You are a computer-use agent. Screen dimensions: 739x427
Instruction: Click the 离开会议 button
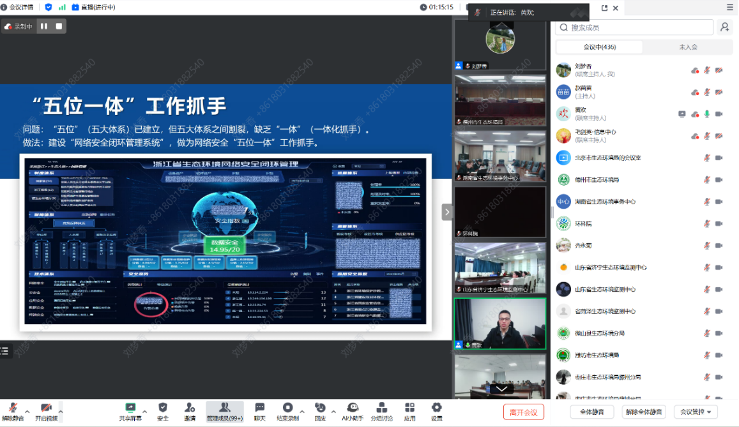524,412
